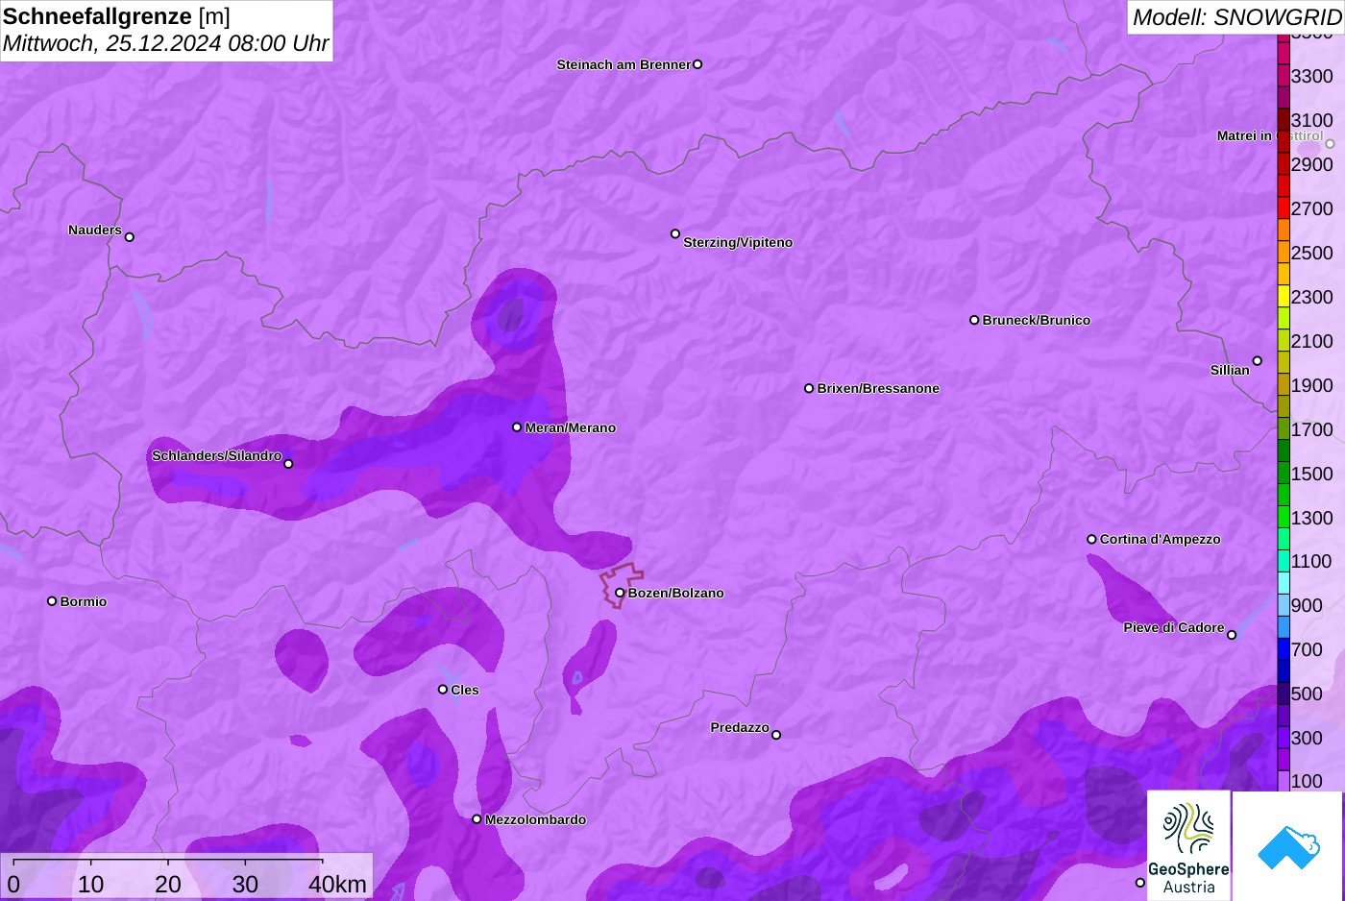
Task: Click the 'Meran/Merano' city label
Action: pyautogui.click(x=570, y=427)
